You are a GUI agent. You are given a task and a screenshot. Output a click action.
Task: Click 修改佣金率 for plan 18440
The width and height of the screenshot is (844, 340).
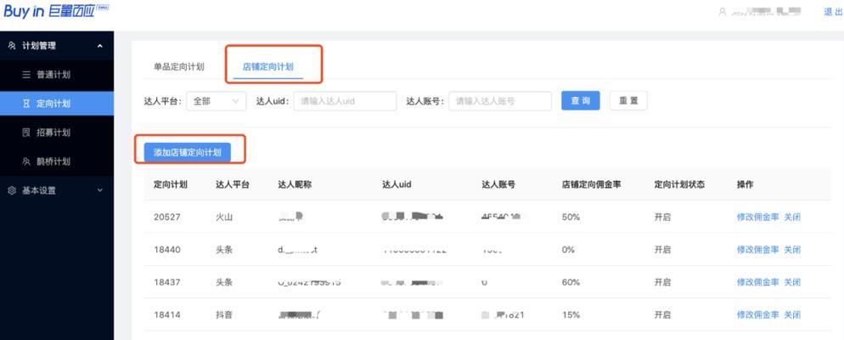[x=757, y=250]
